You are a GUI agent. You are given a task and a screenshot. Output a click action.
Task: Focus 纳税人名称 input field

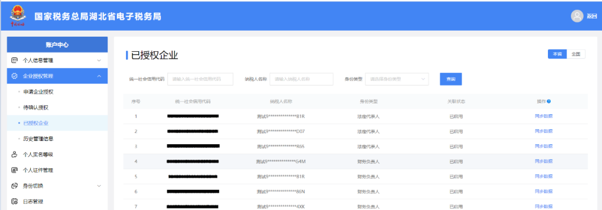[x=302, y=79]
